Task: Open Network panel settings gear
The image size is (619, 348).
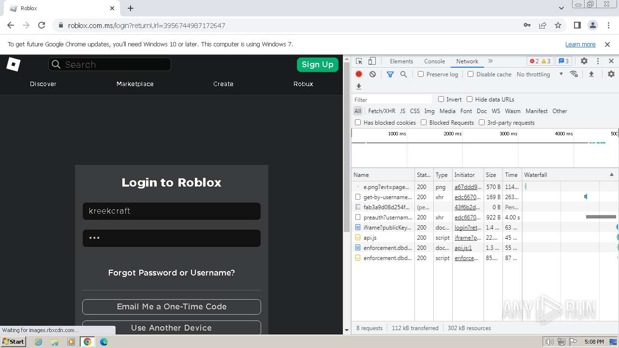Action: (611, 74)
